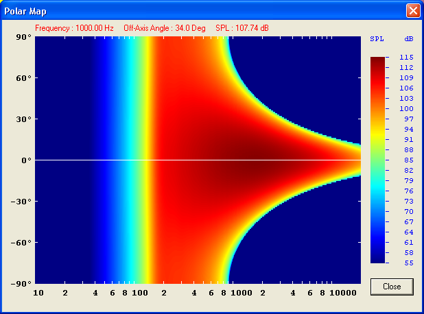Click the 0° axis label
This screenshot has width=424, height=314.
[27, 160]
